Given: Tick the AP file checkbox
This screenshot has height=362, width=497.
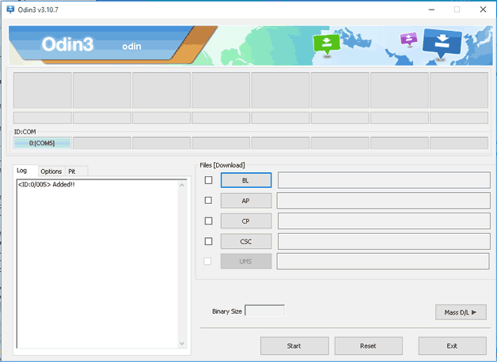Looking at the screenshot, I should 208,200.
